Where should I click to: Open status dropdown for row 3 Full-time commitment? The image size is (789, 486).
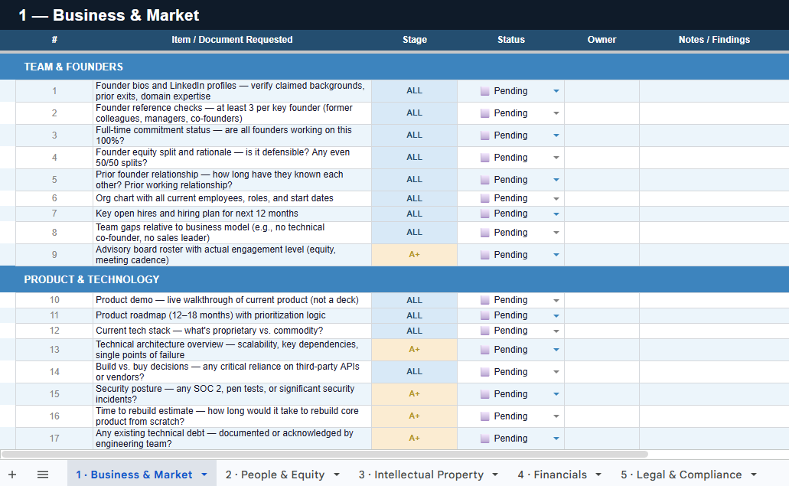click(x=556, y=135)
